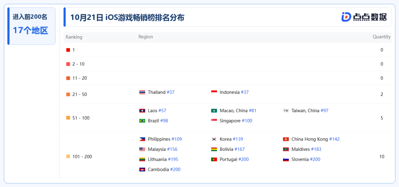Click the 'Lithuania' region name
This screenshot has height=187, width=399.
[x=157, y=159]
